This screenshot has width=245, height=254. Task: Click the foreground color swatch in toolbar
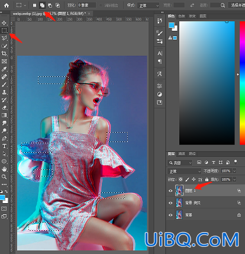coord(2,198)
